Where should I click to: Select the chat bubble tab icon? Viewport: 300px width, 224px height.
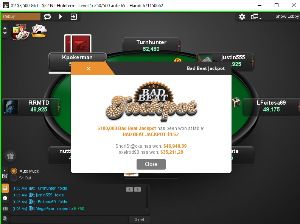[5, 188]
